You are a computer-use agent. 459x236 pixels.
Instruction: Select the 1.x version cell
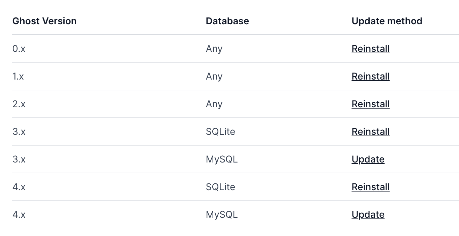tap(18, 76)
